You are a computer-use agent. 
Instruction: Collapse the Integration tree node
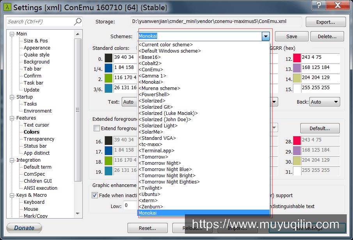[x=12, y=161]
